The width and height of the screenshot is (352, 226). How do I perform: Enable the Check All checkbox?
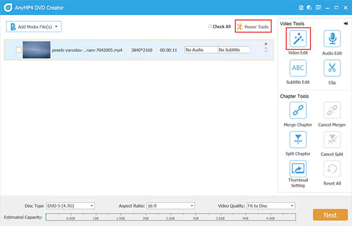click(210, 26)
